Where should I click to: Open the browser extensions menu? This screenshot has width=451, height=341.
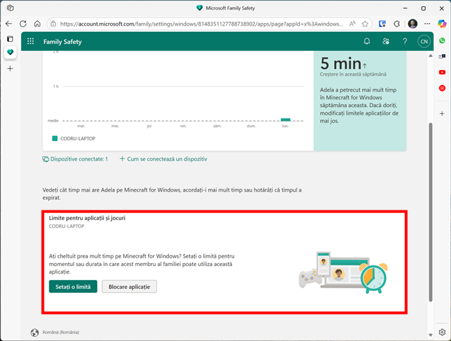pos(397,24)
